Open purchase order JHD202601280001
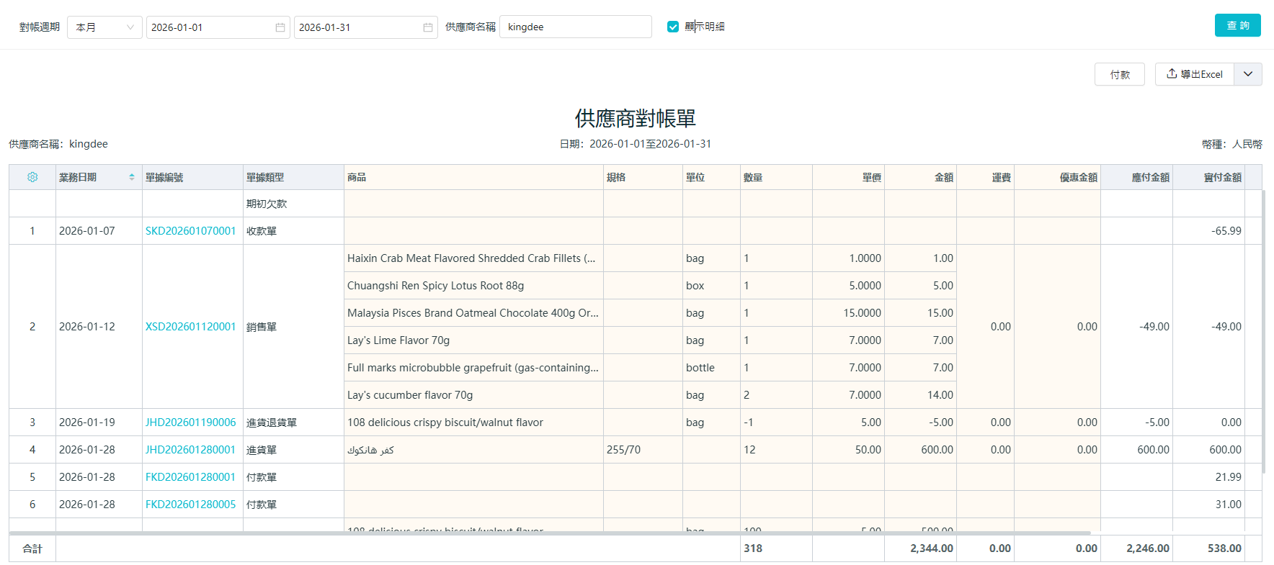 tap(191, 450)
